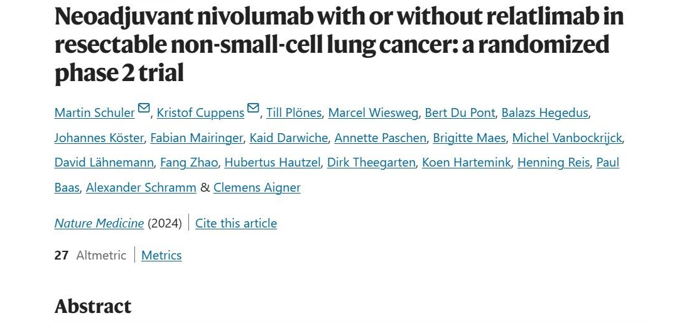The image size is (682, 323).
Task: Open author link Kristof Cuppens
Action: tap(200, 112)
